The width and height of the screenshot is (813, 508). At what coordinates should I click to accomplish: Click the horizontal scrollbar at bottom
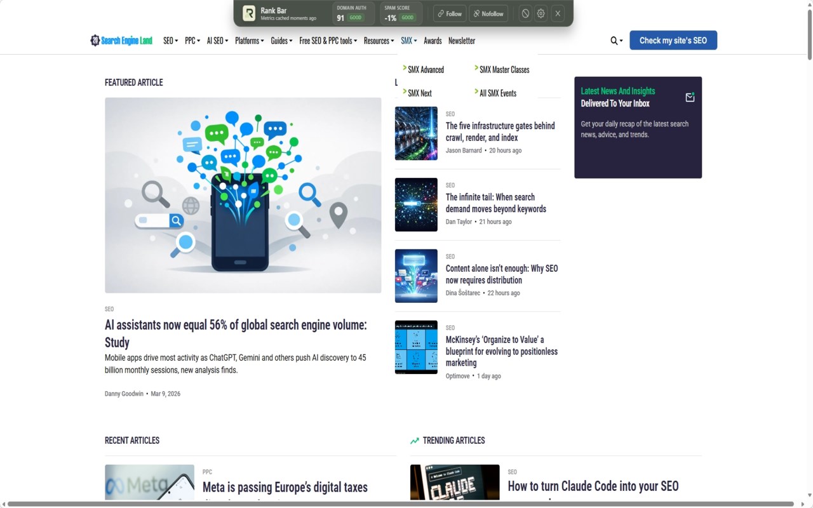[401, 504]
